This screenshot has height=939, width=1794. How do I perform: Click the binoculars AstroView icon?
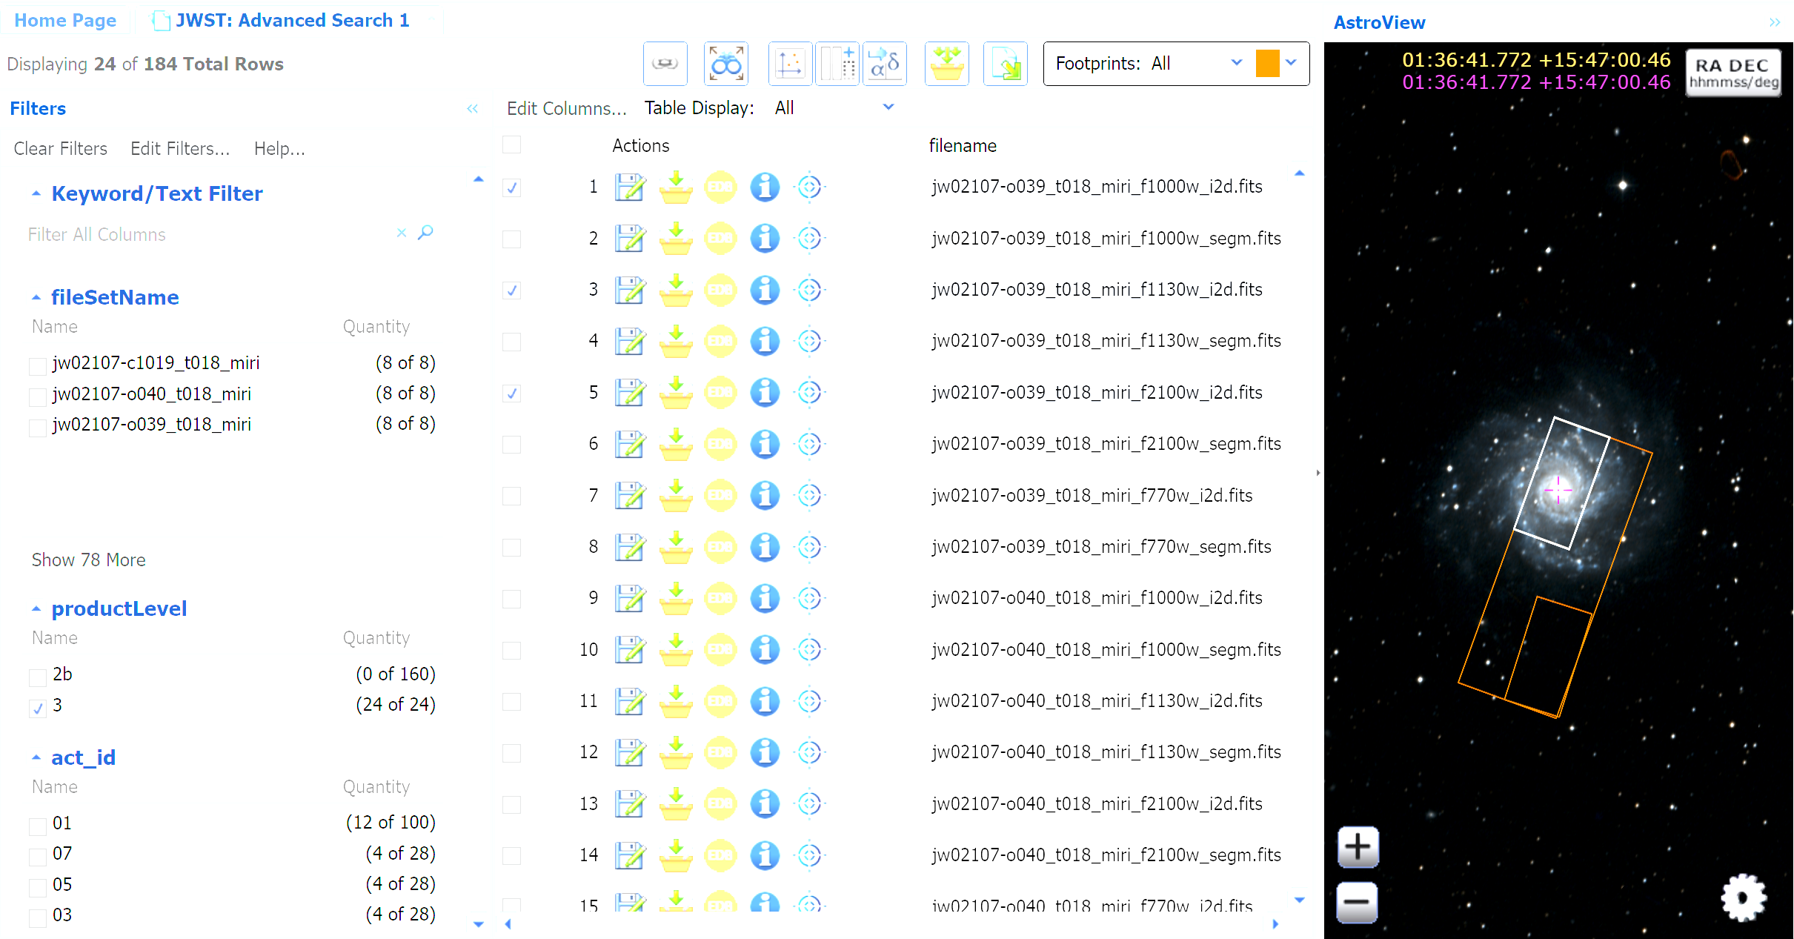pyautogui.click(x=725, y=64)
